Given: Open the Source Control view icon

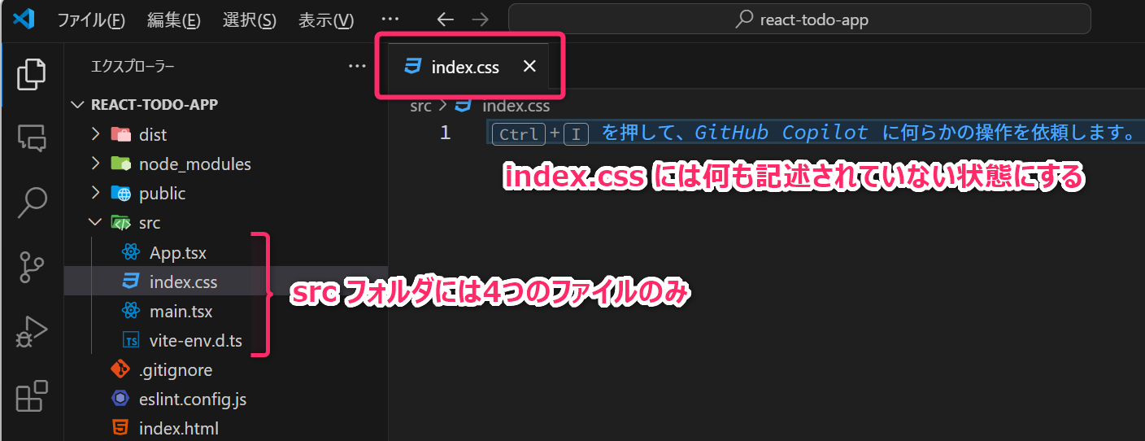Looking at the screenshot, I should 32,267.
